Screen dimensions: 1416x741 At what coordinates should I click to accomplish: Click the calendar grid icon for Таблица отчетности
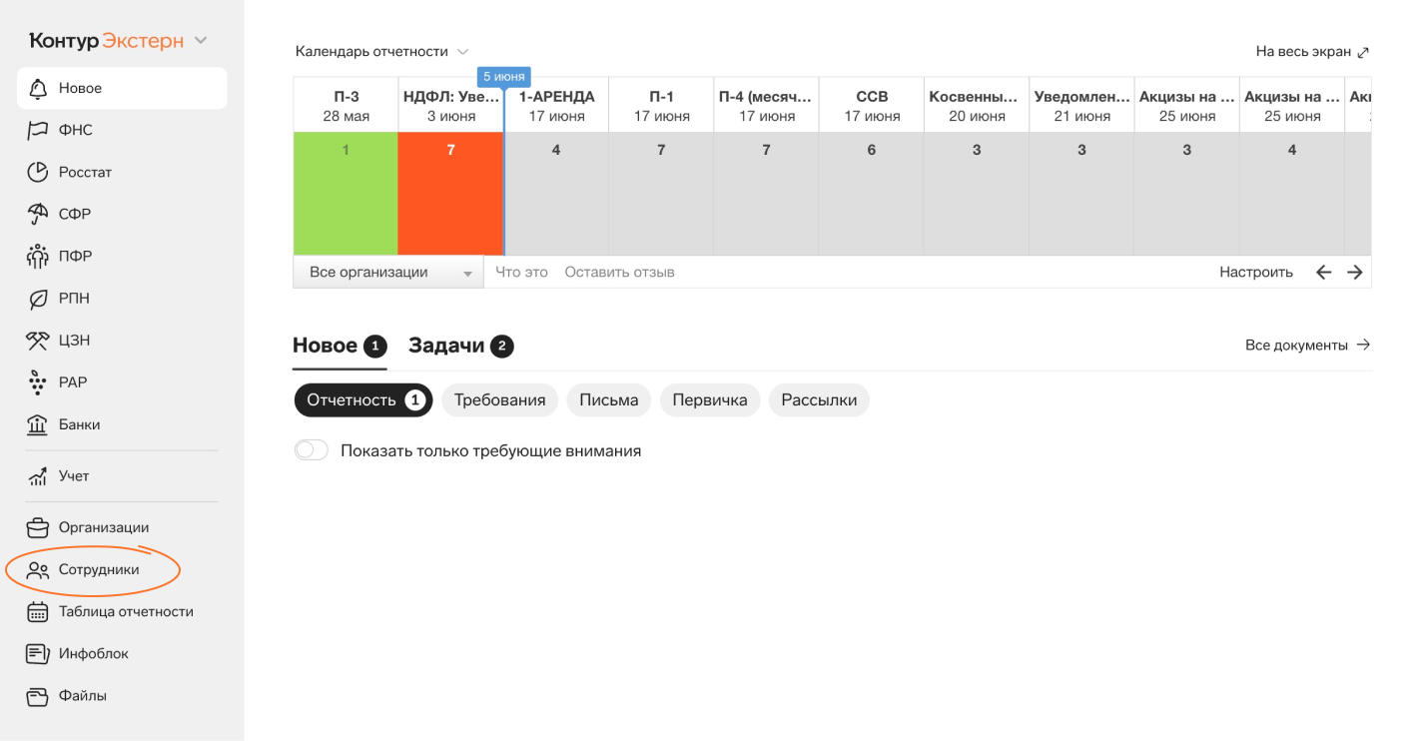tap(38, 612)
